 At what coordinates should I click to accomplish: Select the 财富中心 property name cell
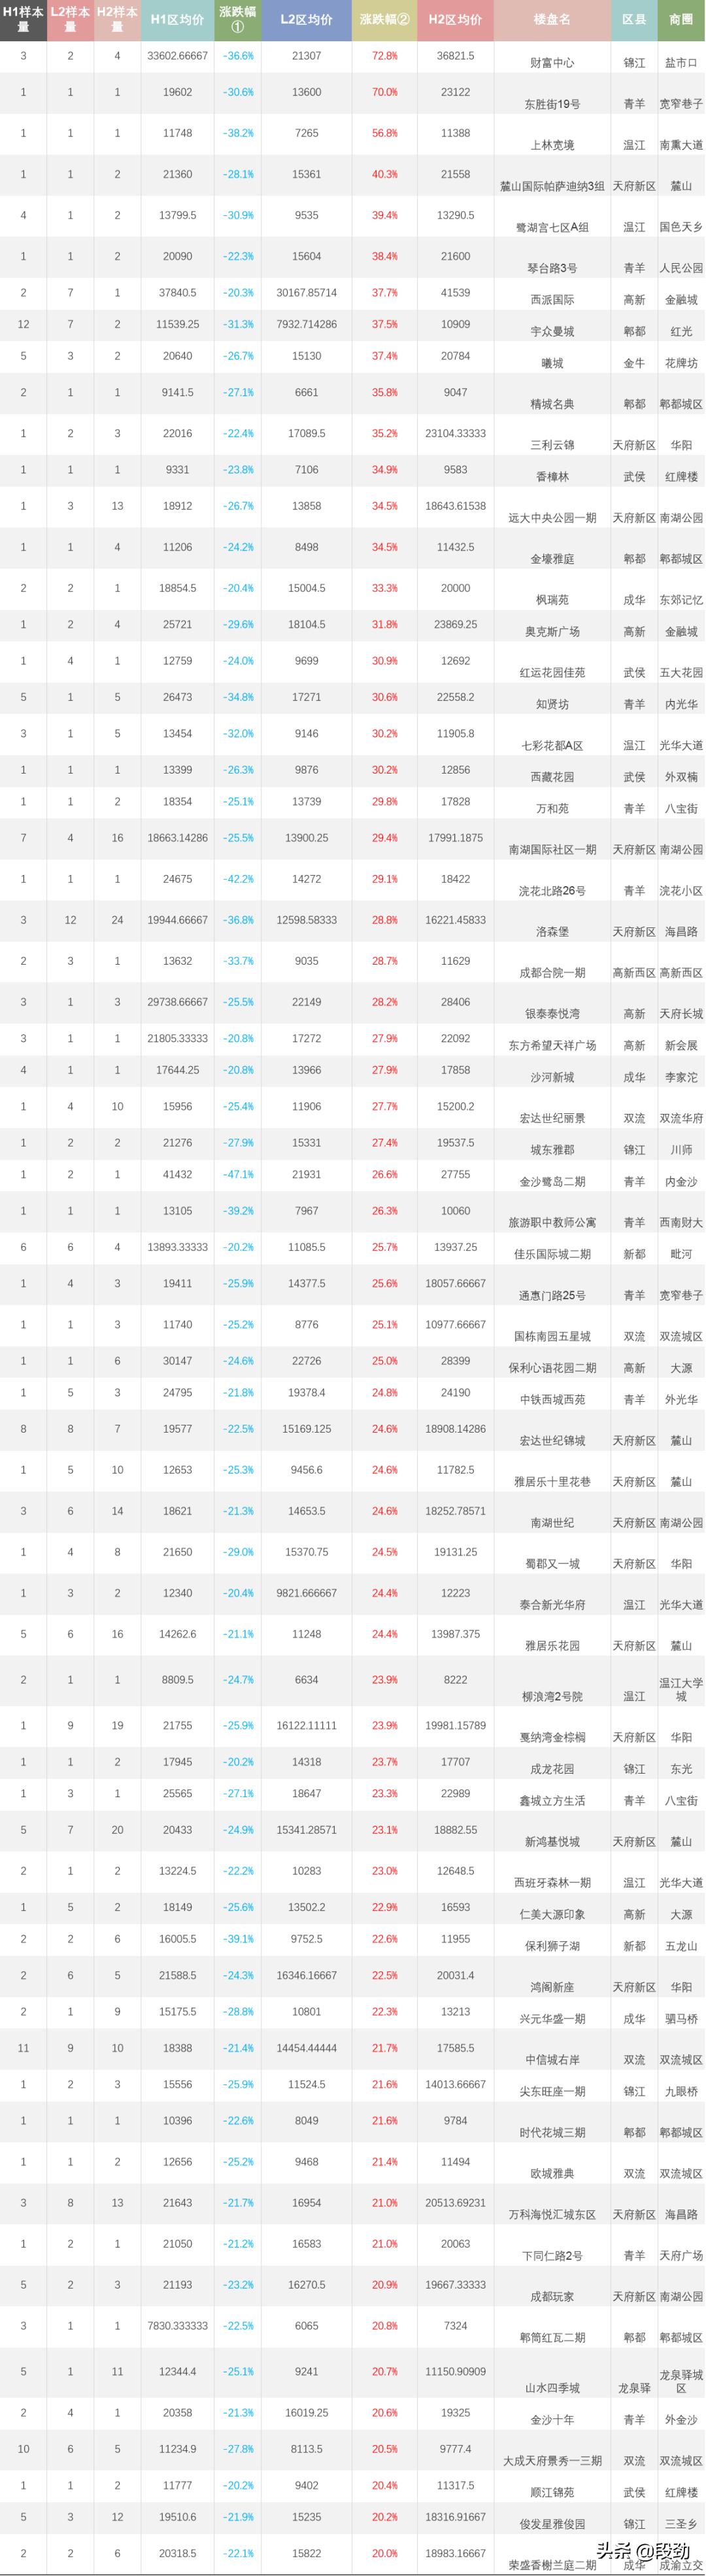[x=552, y=63]
